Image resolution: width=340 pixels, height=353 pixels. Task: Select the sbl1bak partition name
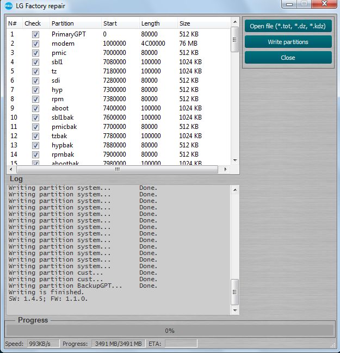point(63,117)
